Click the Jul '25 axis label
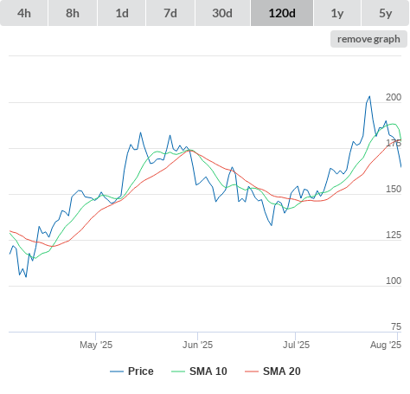Screen dimensions: 410x394 [296, 345]
